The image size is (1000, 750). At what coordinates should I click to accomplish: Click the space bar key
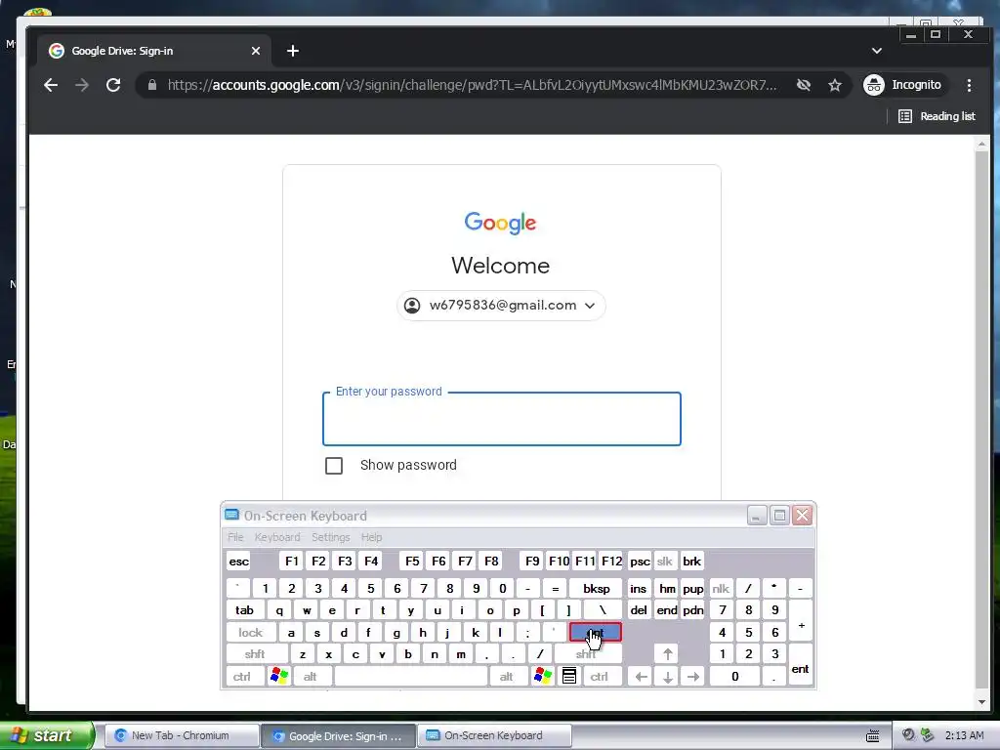tap(411, 676)
